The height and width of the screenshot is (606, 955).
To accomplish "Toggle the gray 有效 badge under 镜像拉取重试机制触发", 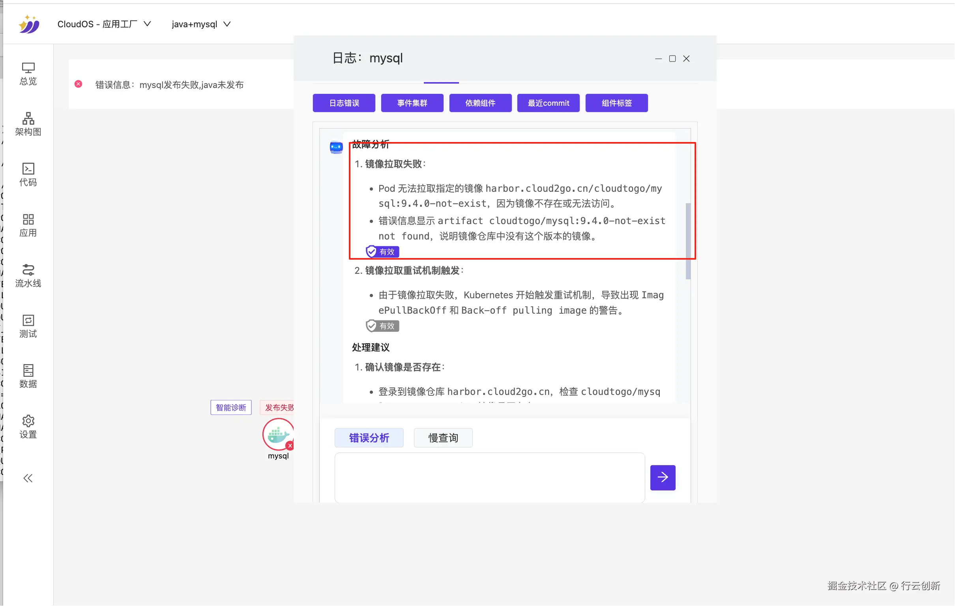I will pyautogui.click(x=382, y=326).
